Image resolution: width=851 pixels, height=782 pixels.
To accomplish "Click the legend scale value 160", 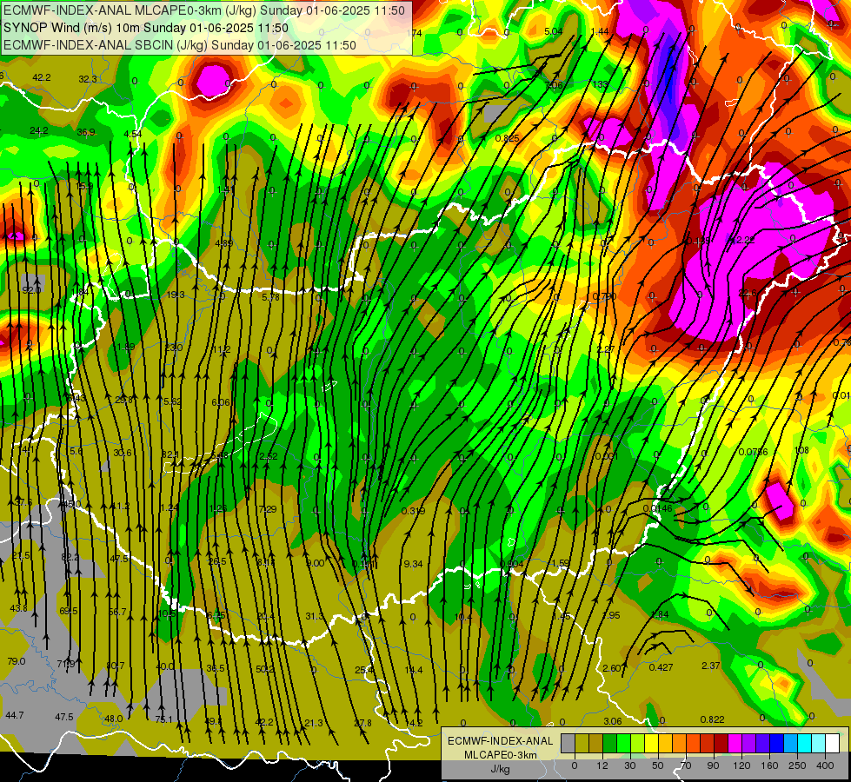I will (769, 765).
